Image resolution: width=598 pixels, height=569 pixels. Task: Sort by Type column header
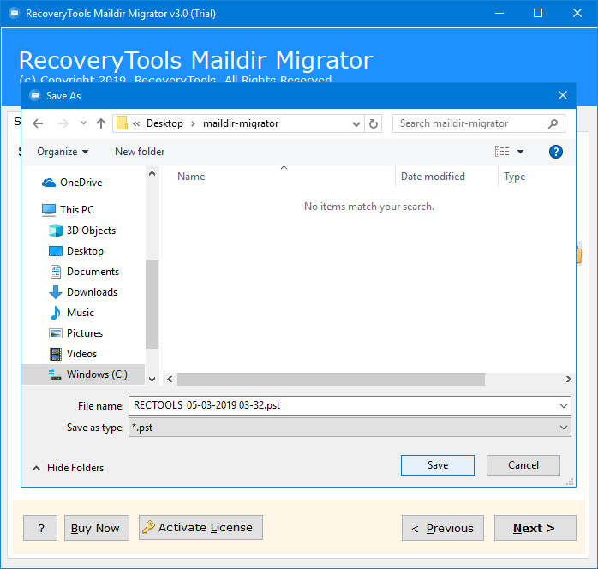point(515,177)
